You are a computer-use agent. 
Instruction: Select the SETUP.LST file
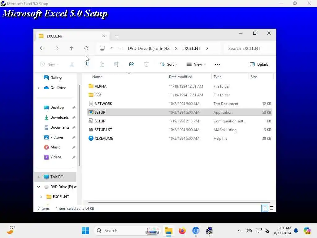180,130
